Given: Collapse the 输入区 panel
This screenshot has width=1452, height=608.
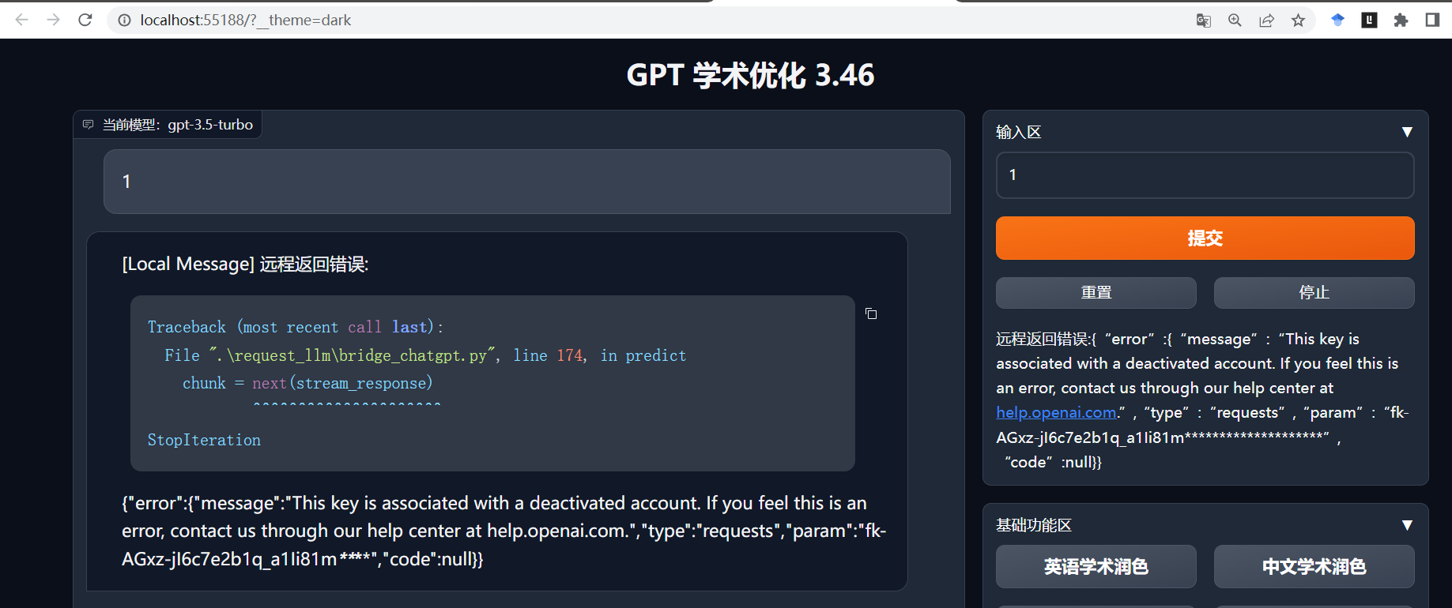Looking at the screenshot, I should tap(1407, 132).
